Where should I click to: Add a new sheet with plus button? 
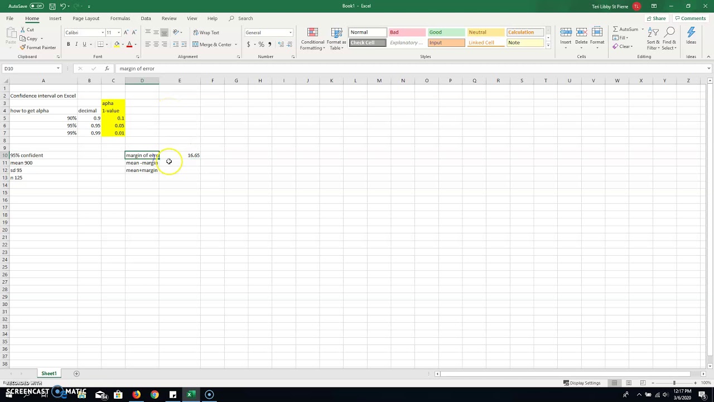[76, 374]
